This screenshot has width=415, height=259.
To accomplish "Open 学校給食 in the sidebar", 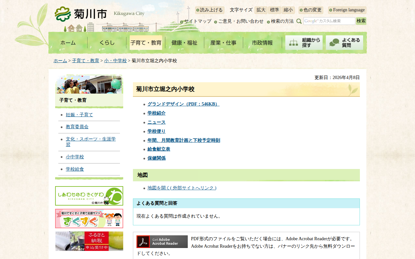I will pos(75,169).
